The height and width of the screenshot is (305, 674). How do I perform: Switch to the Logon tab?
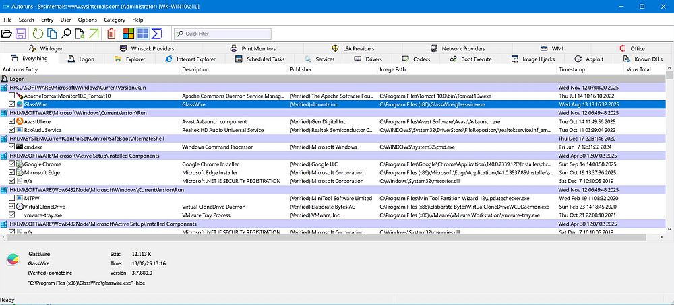[82, 59]
